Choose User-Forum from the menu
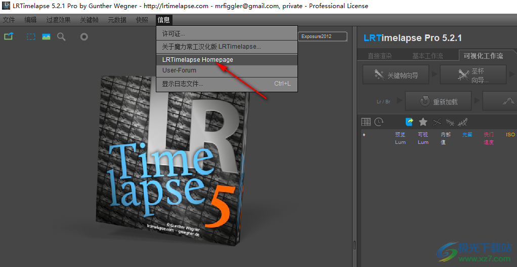This screenshot has width=517, height=267. pos(180,70)
